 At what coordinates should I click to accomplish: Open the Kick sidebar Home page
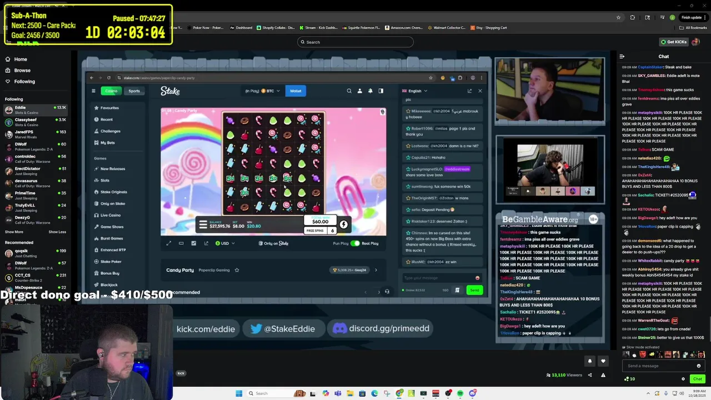(16, 59)
